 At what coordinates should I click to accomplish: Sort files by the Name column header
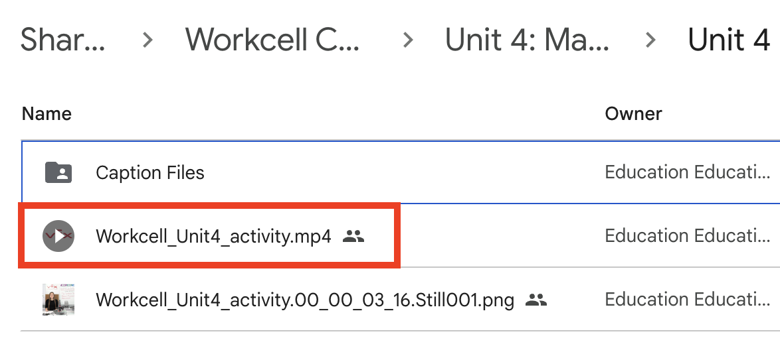(x=47, y=114)
